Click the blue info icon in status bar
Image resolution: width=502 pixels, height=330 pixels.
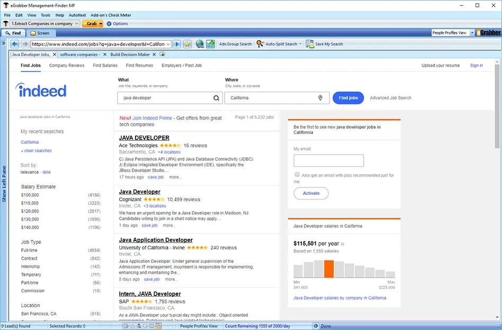click(x=316, y=326)
